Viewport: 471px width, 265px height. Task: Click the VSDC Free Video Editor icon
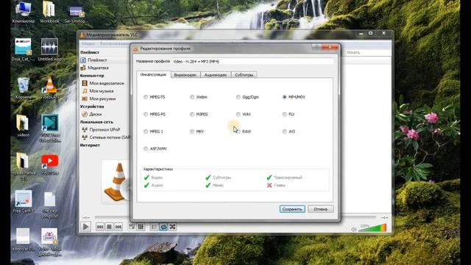[x=49, y=128]
